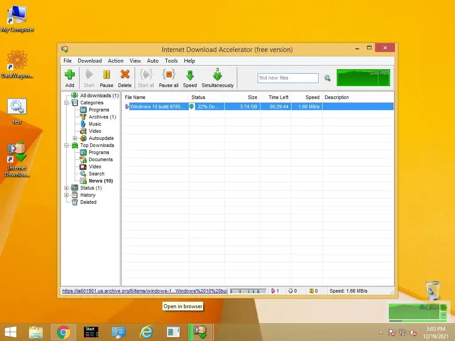Viewport: 455px width, 341px height.
Task: Click the paused downloads count icon in the status bar
Action: click(311, 291)
